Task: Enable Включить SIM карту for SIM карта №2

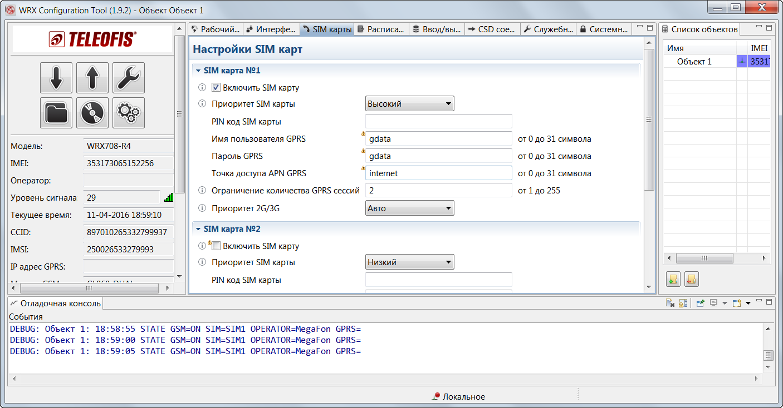Action: tap(216, 246)
